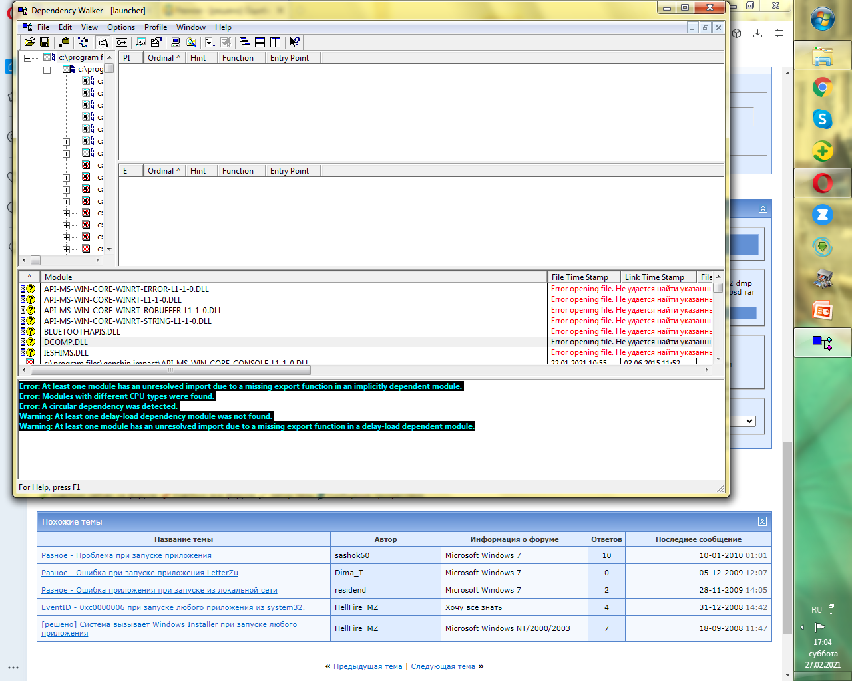Click the context help arrow icon
This screenshot has height=681, width=852.
(295, 42)
